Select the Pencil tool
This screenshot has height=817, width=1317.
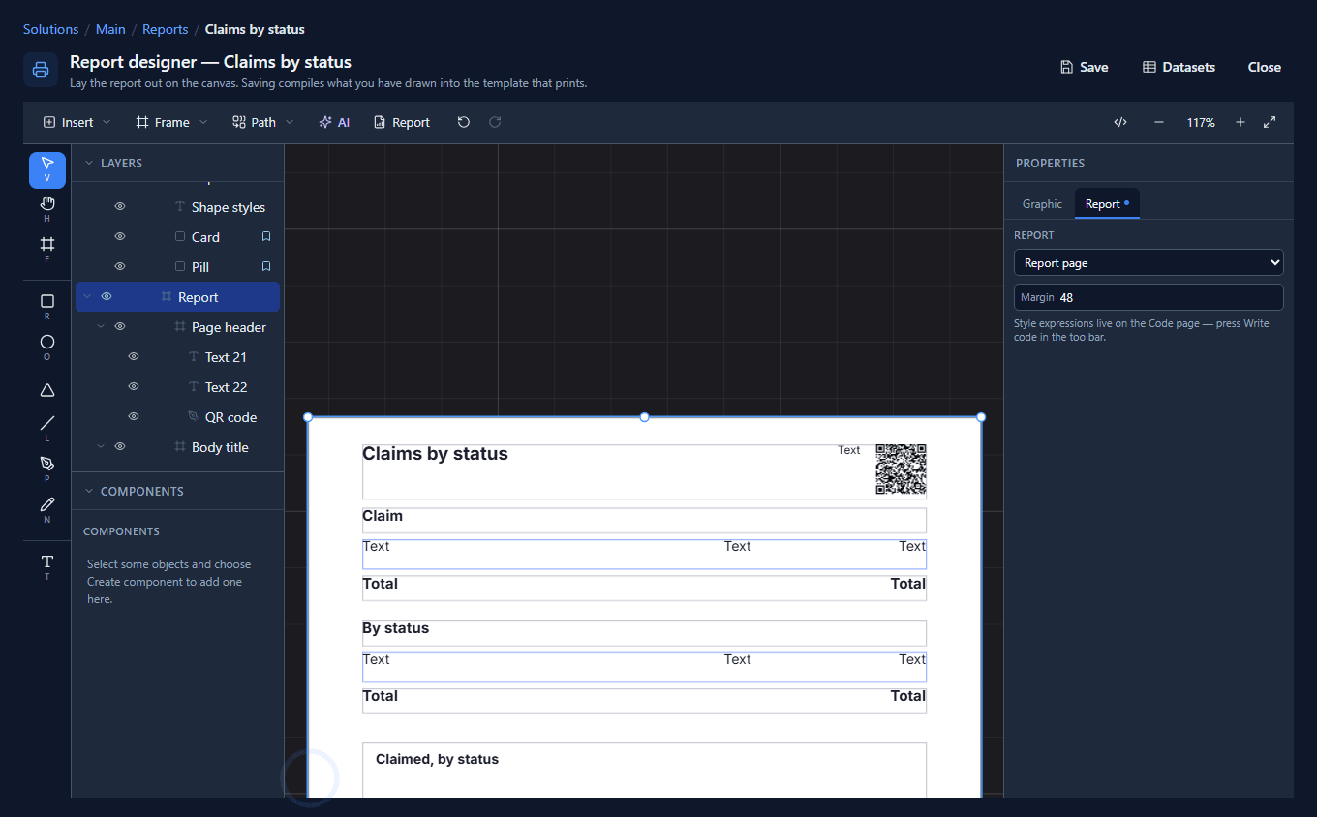pyautogui.click(x=47, y=509)
